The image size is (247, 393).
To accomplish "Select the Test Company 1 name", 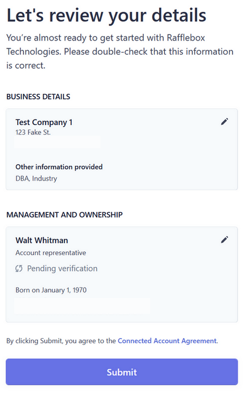I will (x=44, y=122).
